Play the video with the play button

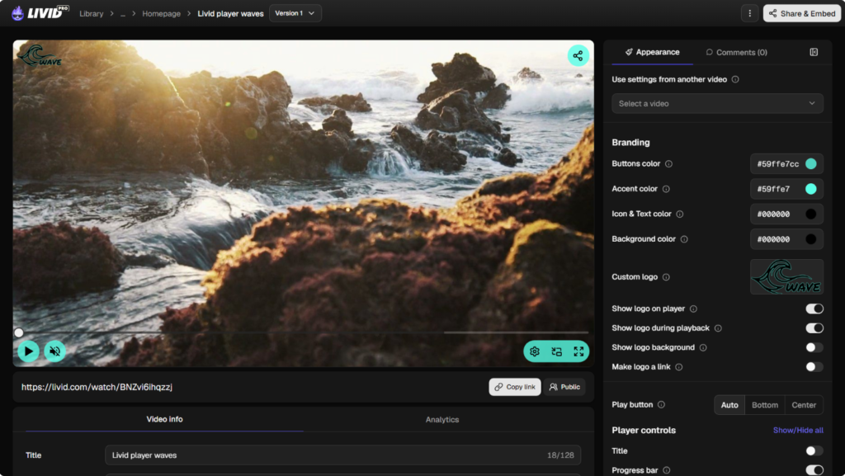click(x=28, y=351)
